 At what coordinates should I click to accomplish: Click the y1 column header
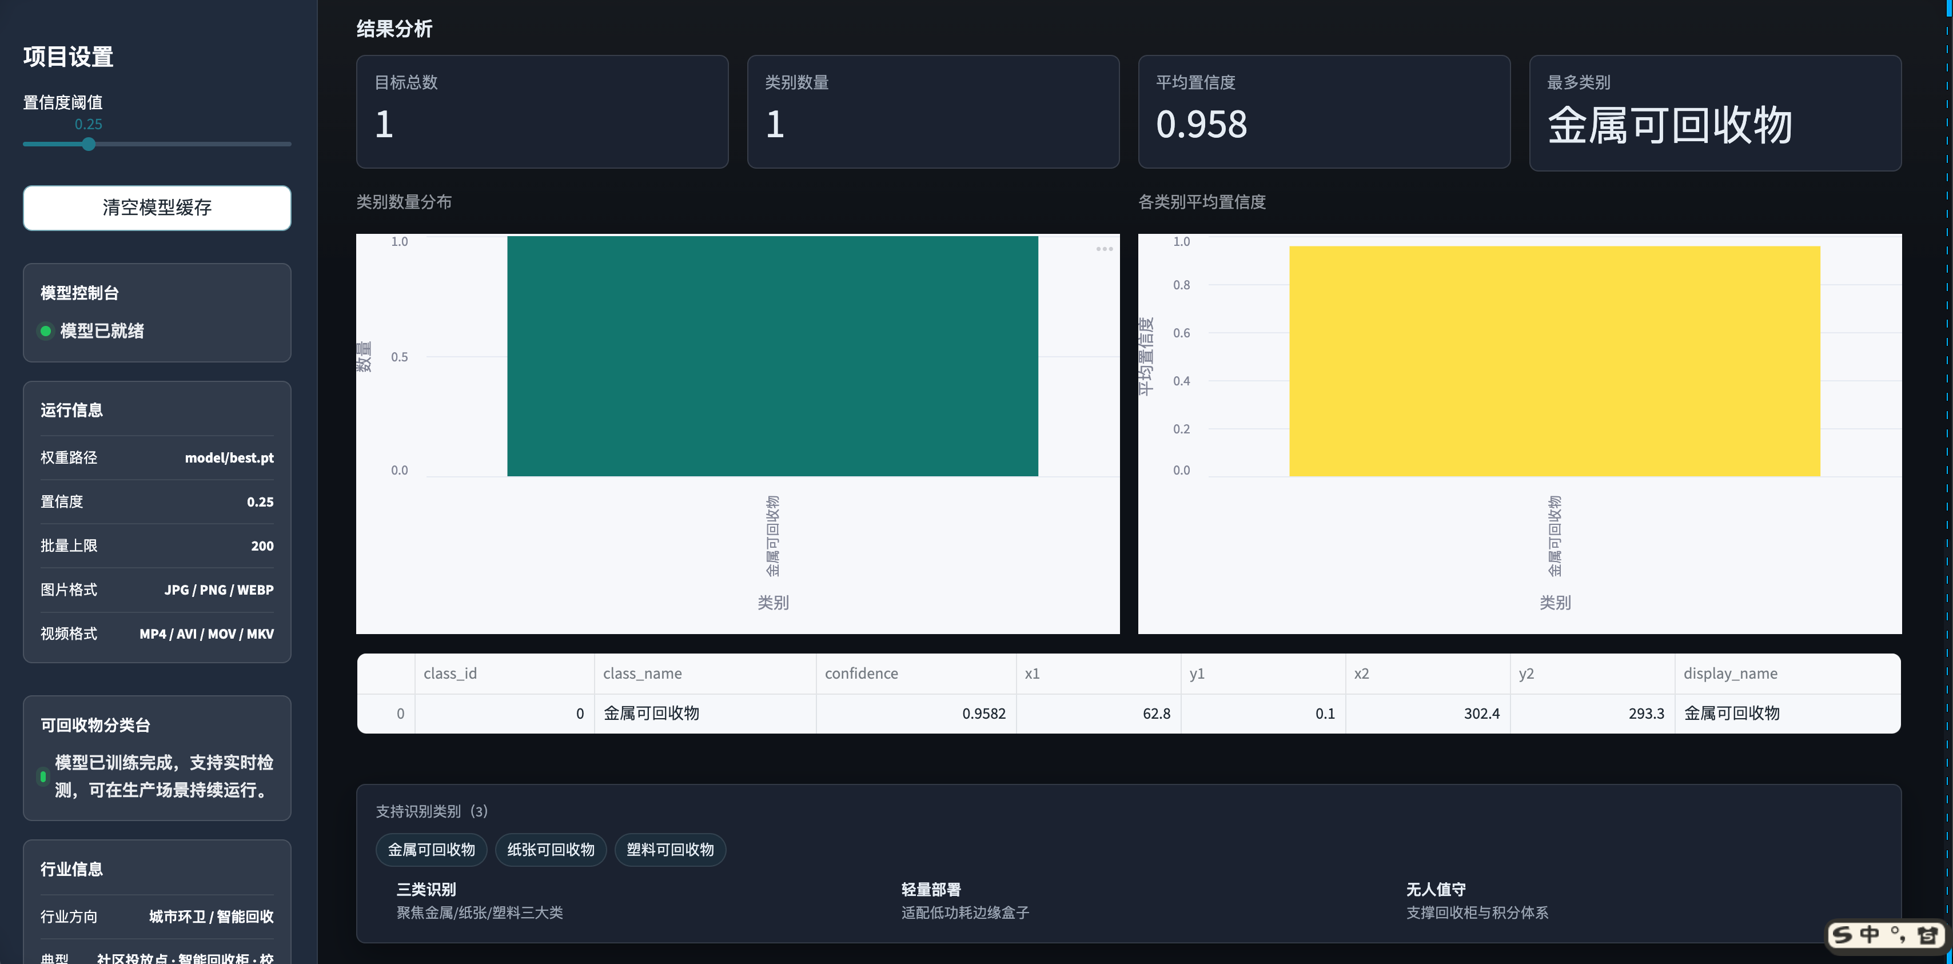pos(1263,674)
